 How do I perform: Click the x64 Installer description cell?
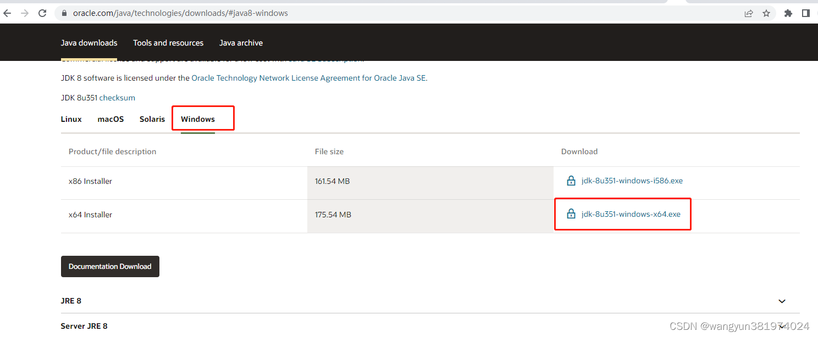[184, 216]
